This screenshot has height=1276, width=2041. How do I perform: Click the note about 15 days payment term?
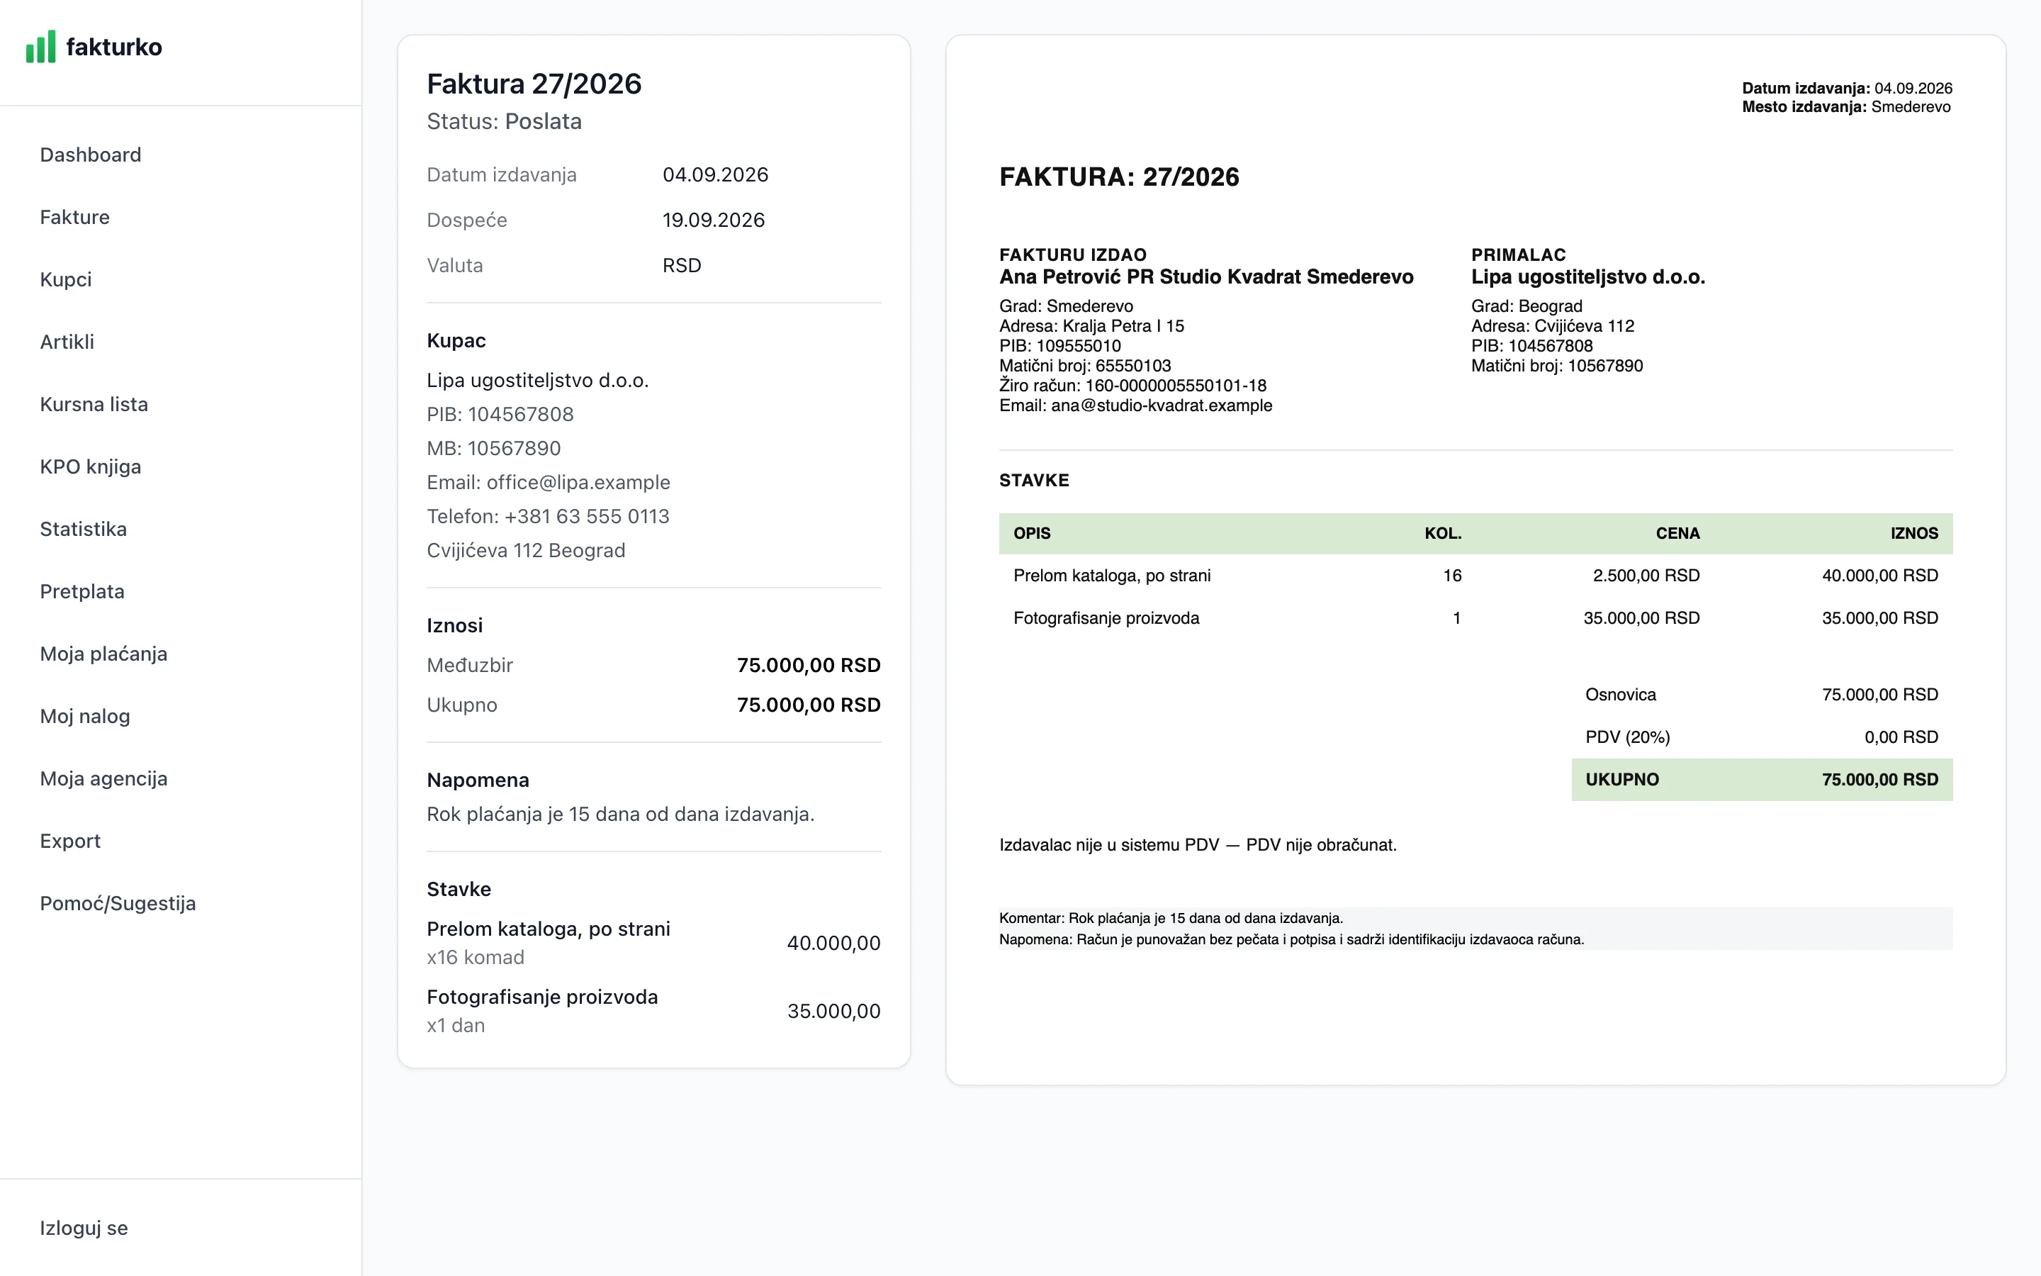[x=620, y=815]
